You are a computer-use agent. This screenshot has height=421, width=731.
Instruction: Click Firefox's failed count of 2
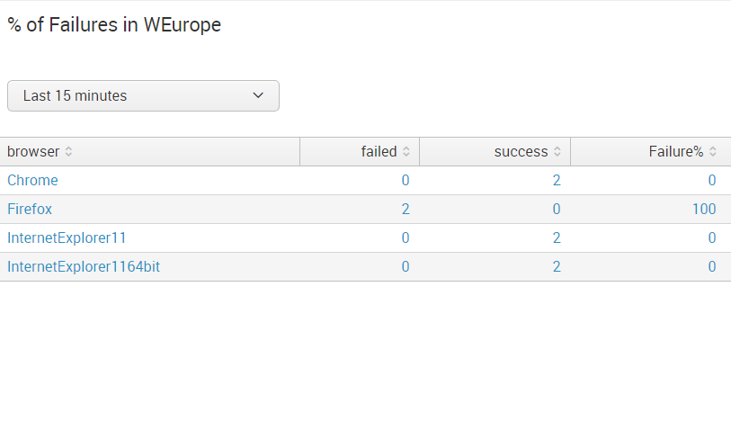tap(406, 209)
